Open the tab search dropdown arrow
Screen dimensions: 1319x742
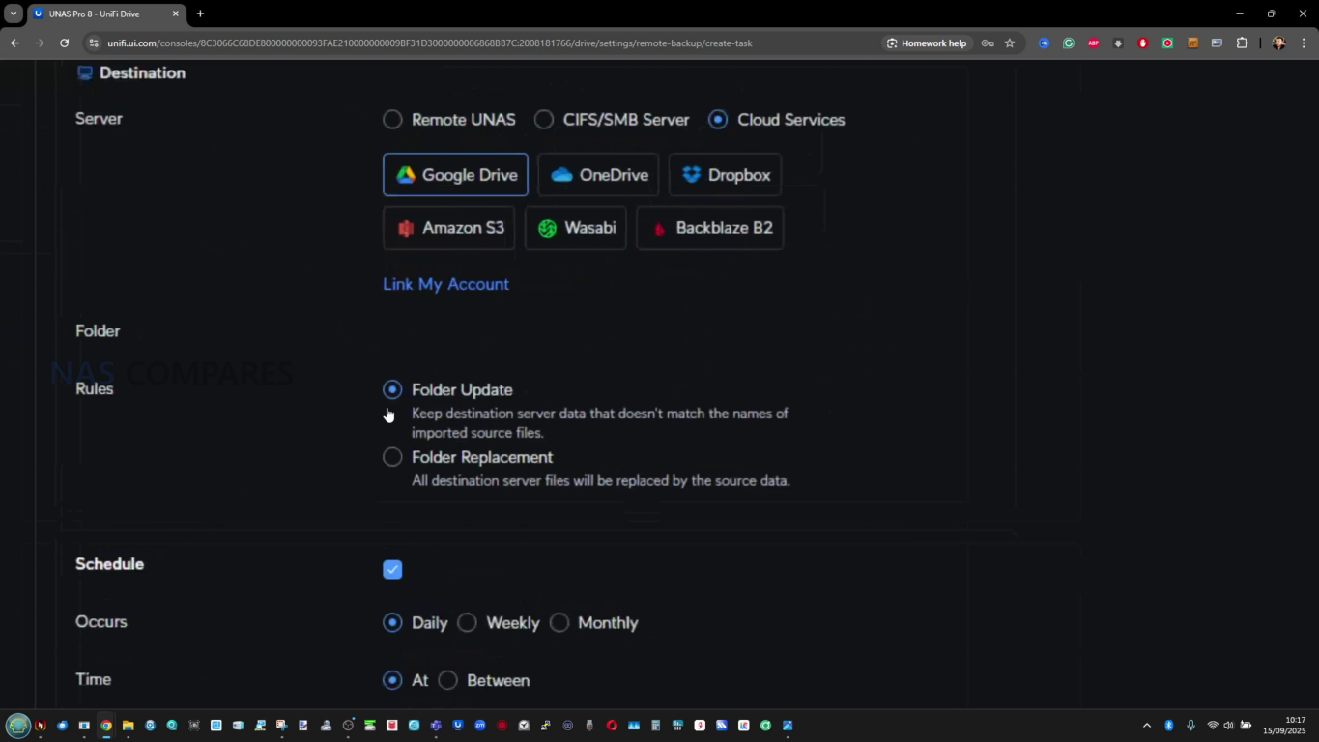[14, 14]
